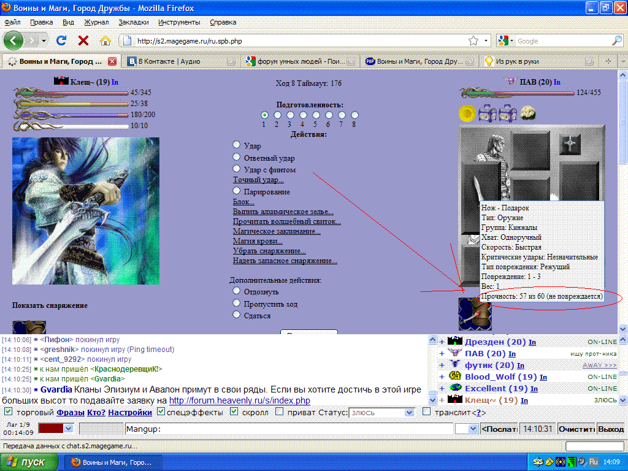
Task: Expand the футик (20) user entry
Action: pos(442,366)
